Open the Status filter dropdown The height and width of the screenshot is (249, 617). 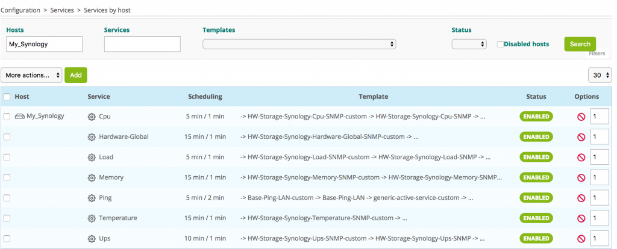469,45
